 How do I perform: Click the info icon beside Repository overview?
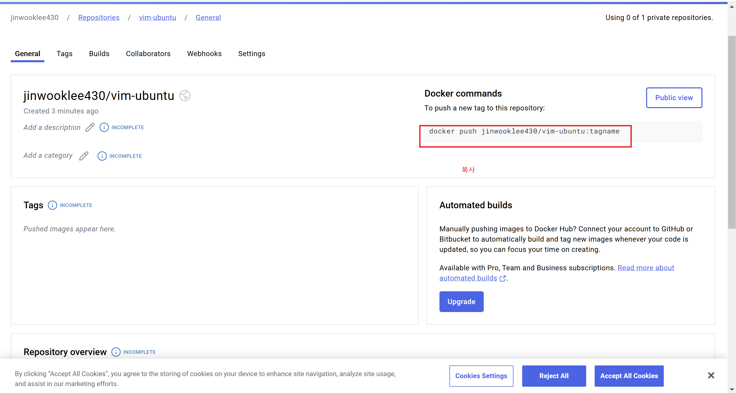116,352
